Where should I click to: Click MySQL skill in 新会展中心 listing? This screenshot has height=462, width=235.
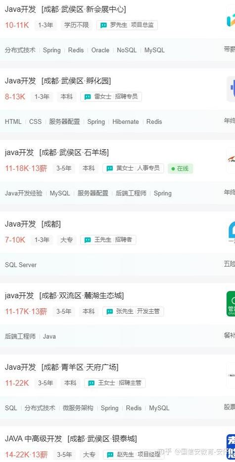(154, 50)
